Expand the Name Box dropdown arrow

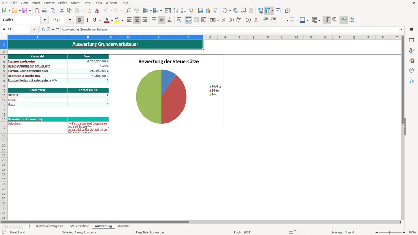pos(34,30)
